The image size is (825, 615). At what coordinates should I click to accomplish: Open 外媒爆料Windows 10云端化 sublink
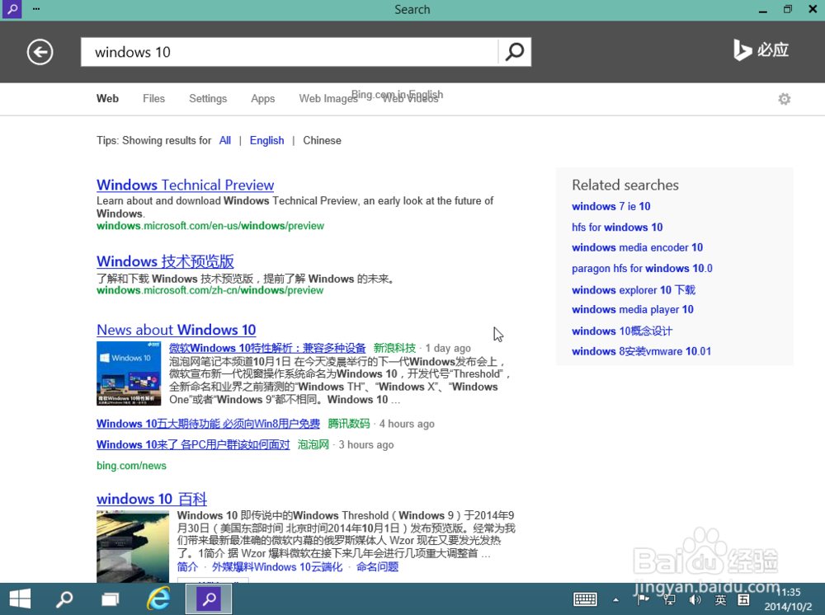click(x=277, y=566)
